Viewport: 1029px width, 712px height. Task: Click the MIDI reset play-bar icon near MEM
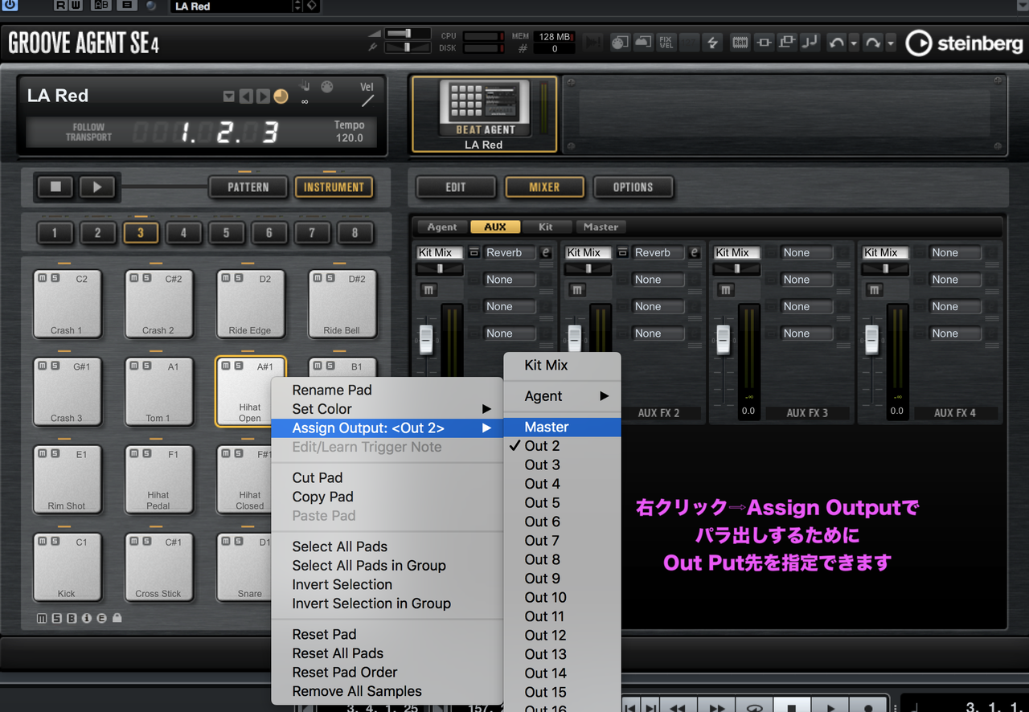pyautogui.click(x=593, y=43)
